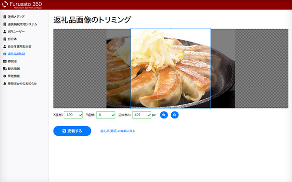The image size is (292, 182).
Task: Click the 更新する save button
Action: pos(72,131)
